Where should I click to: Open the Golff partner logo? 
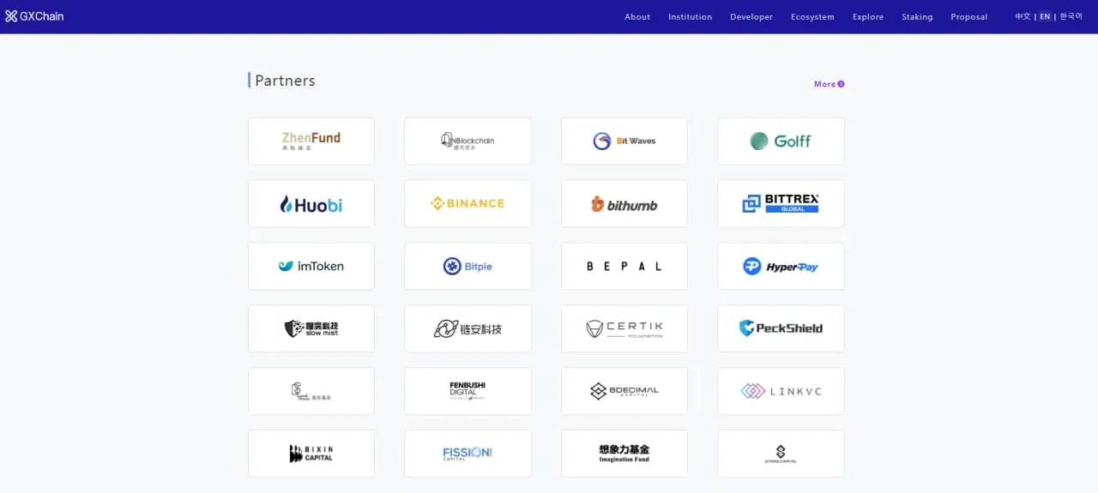pyautogui.click(x=781, y=141)
